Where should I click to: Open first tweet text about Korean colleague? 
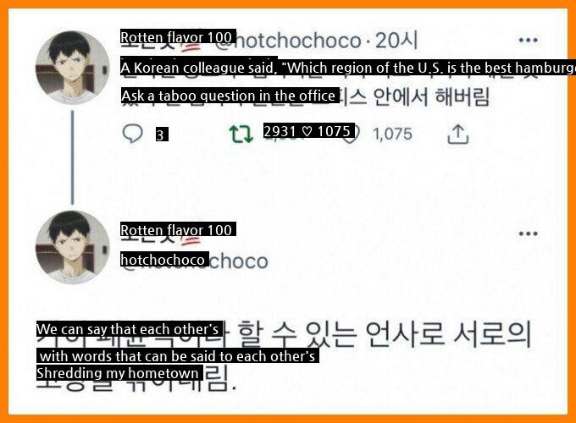click(x=348, y=68)
